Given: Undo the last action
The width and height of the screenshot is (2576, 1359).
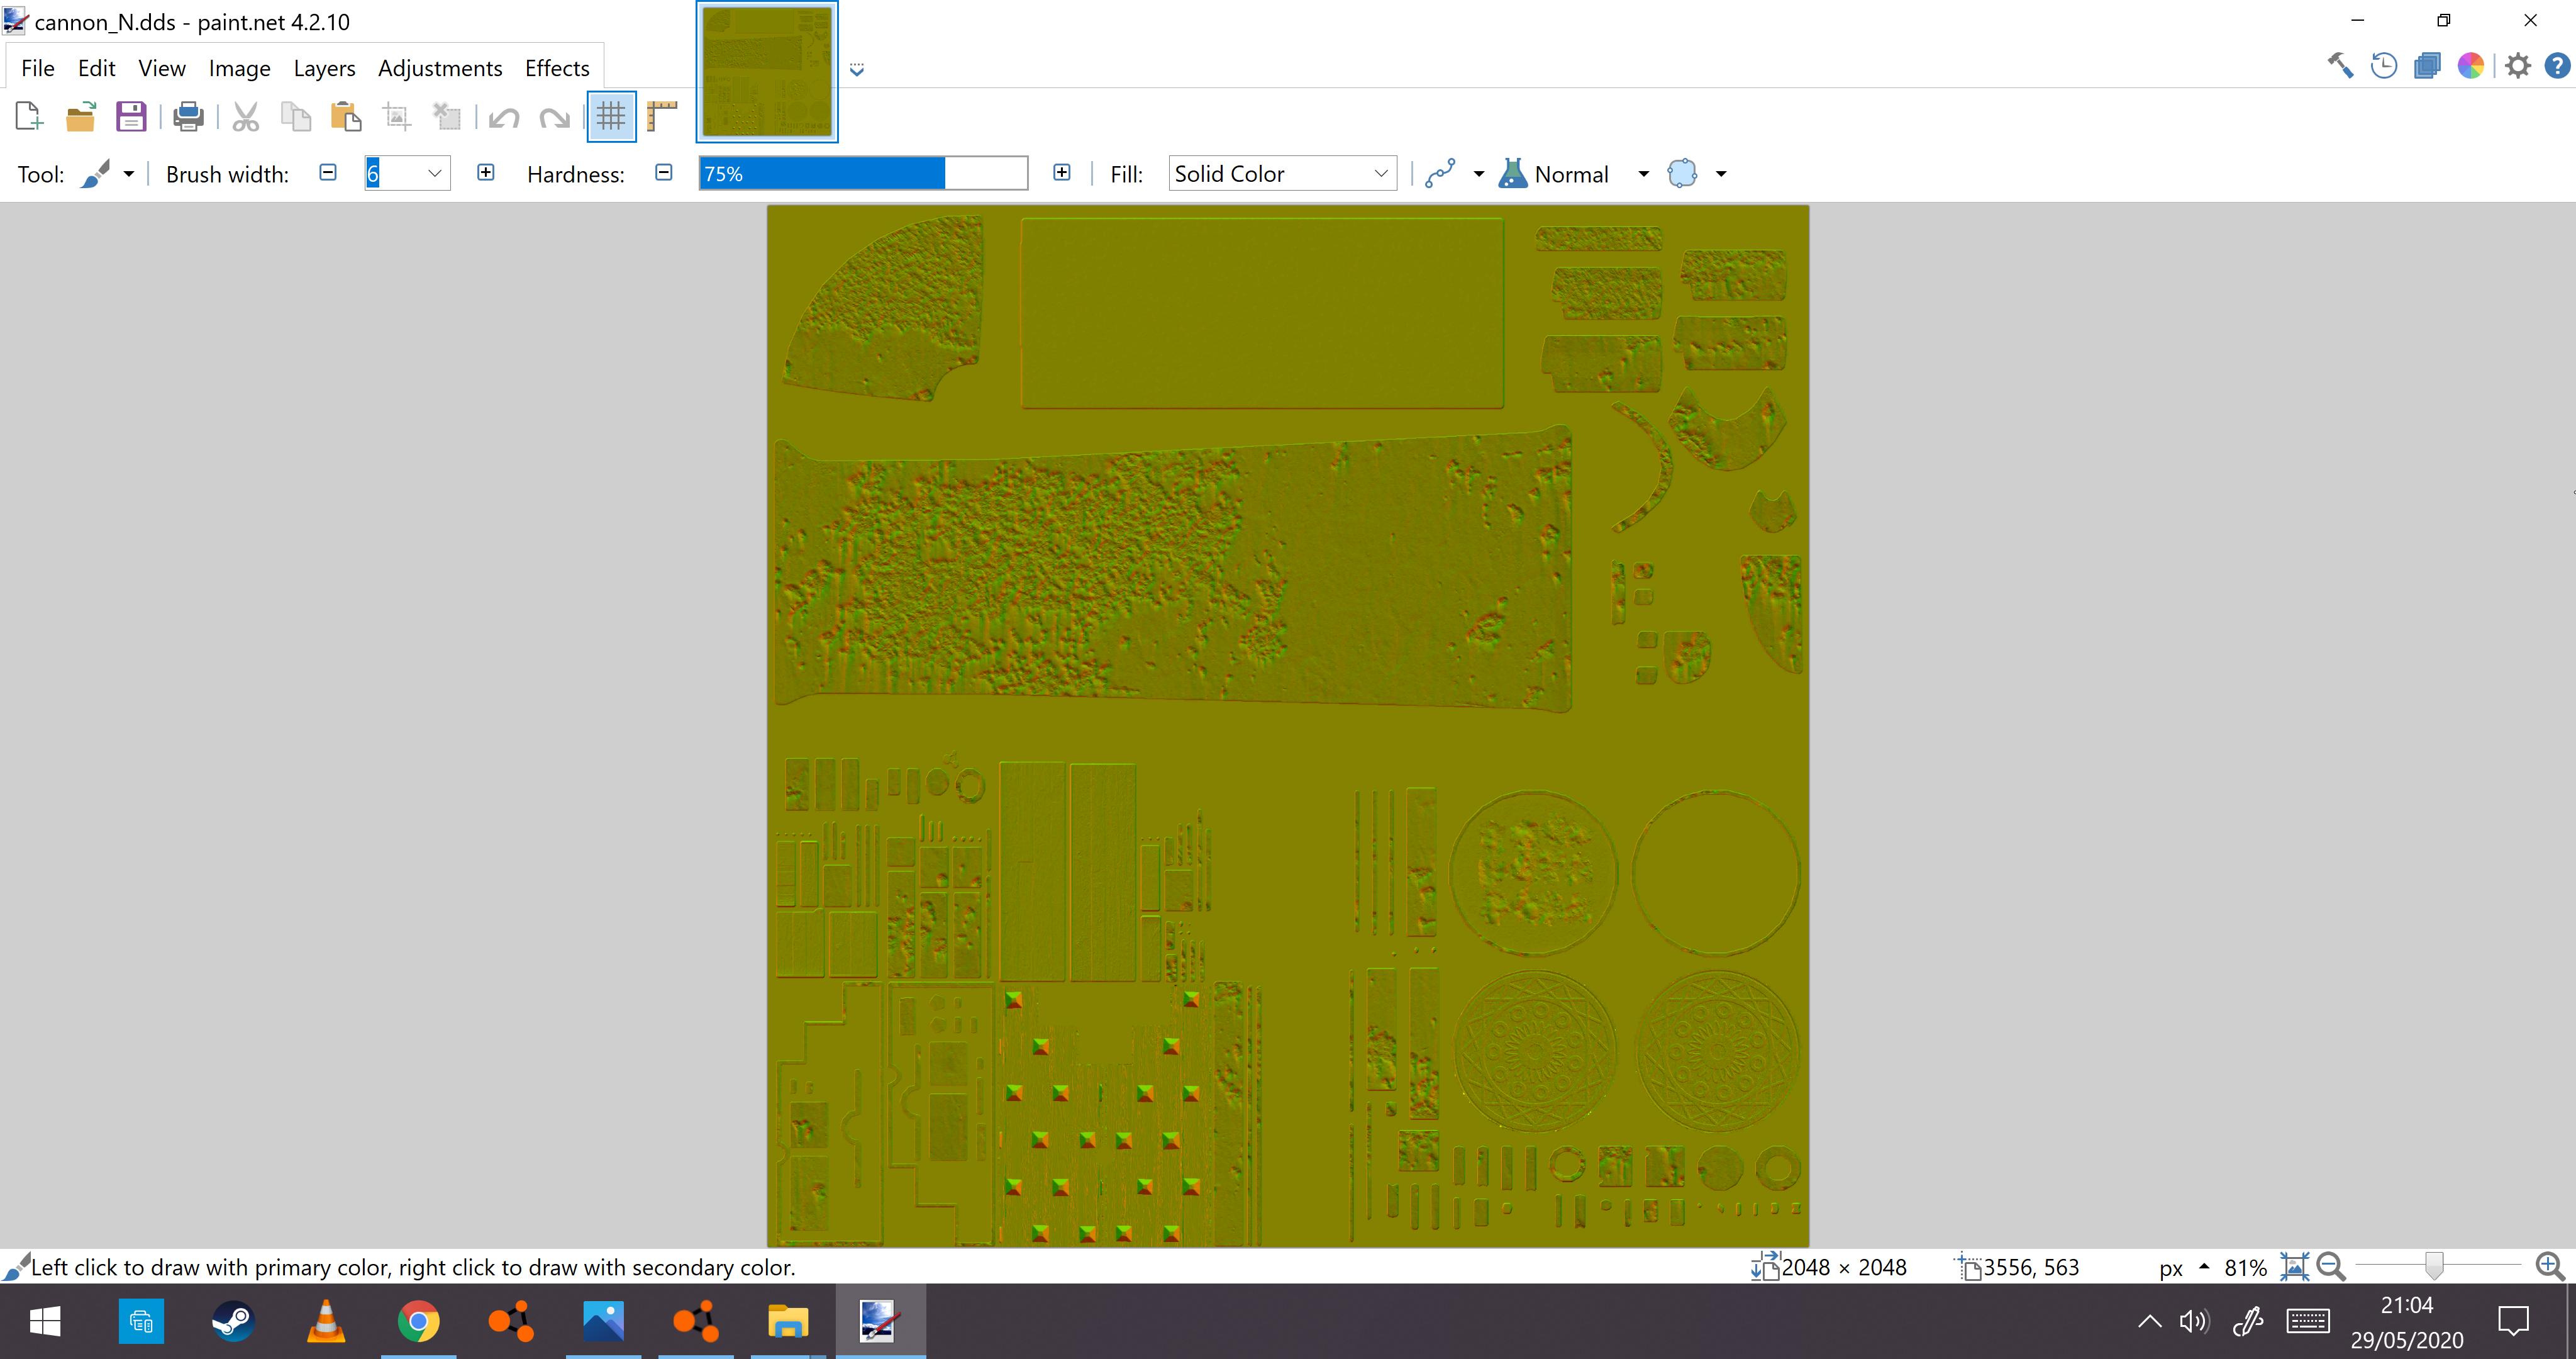Looking at the screenshot, I should [504, 118].
